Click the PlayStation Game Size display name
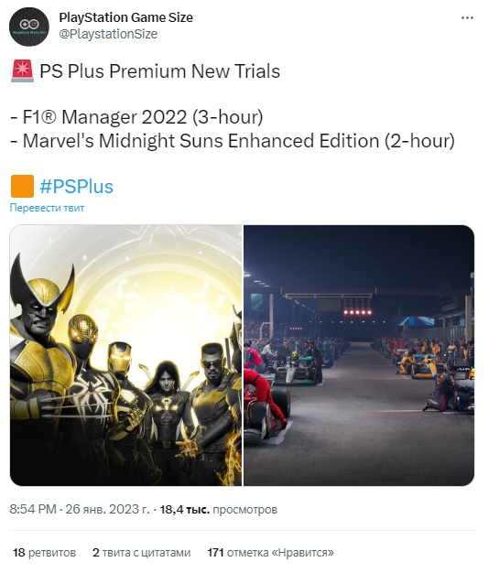This screenshot has width=488, height=573. (x=125, y=17)
